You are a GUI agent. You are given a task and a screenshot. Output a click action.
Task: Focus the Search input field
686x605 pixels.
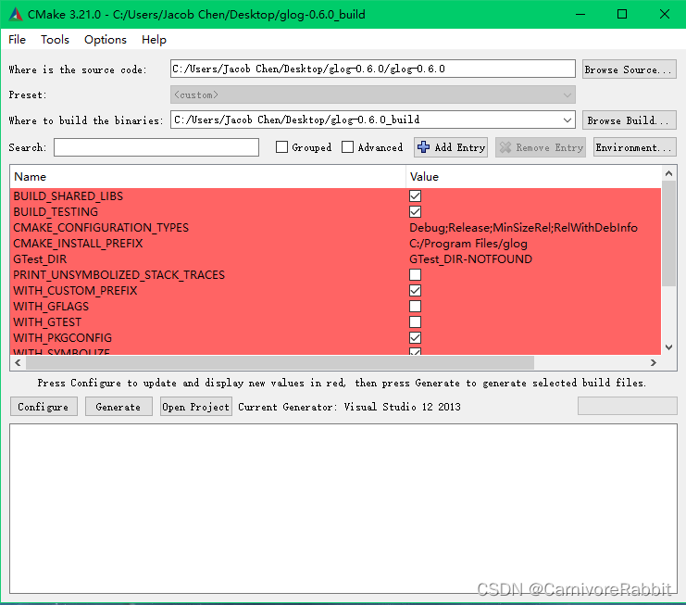pyautogui.click(x=156, y=147)
